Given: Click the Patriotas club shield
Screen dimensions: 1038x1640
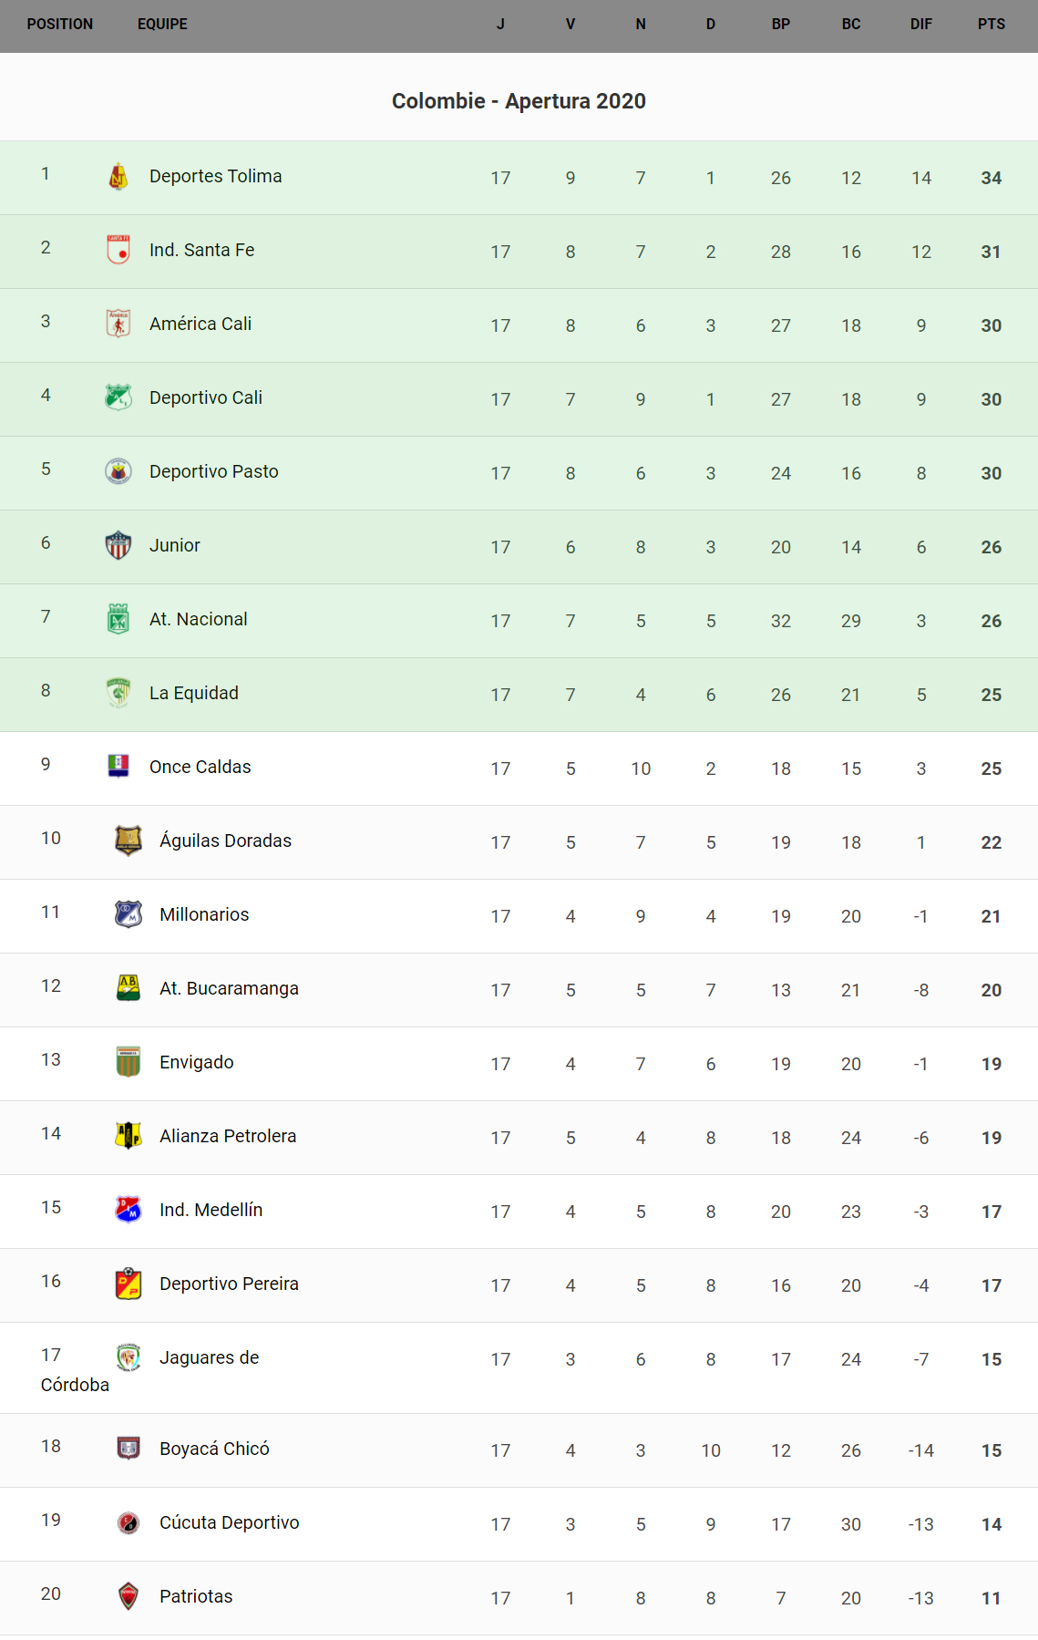Looking at the screenshot, I should pyautogui.click(x=128, y=1596).
